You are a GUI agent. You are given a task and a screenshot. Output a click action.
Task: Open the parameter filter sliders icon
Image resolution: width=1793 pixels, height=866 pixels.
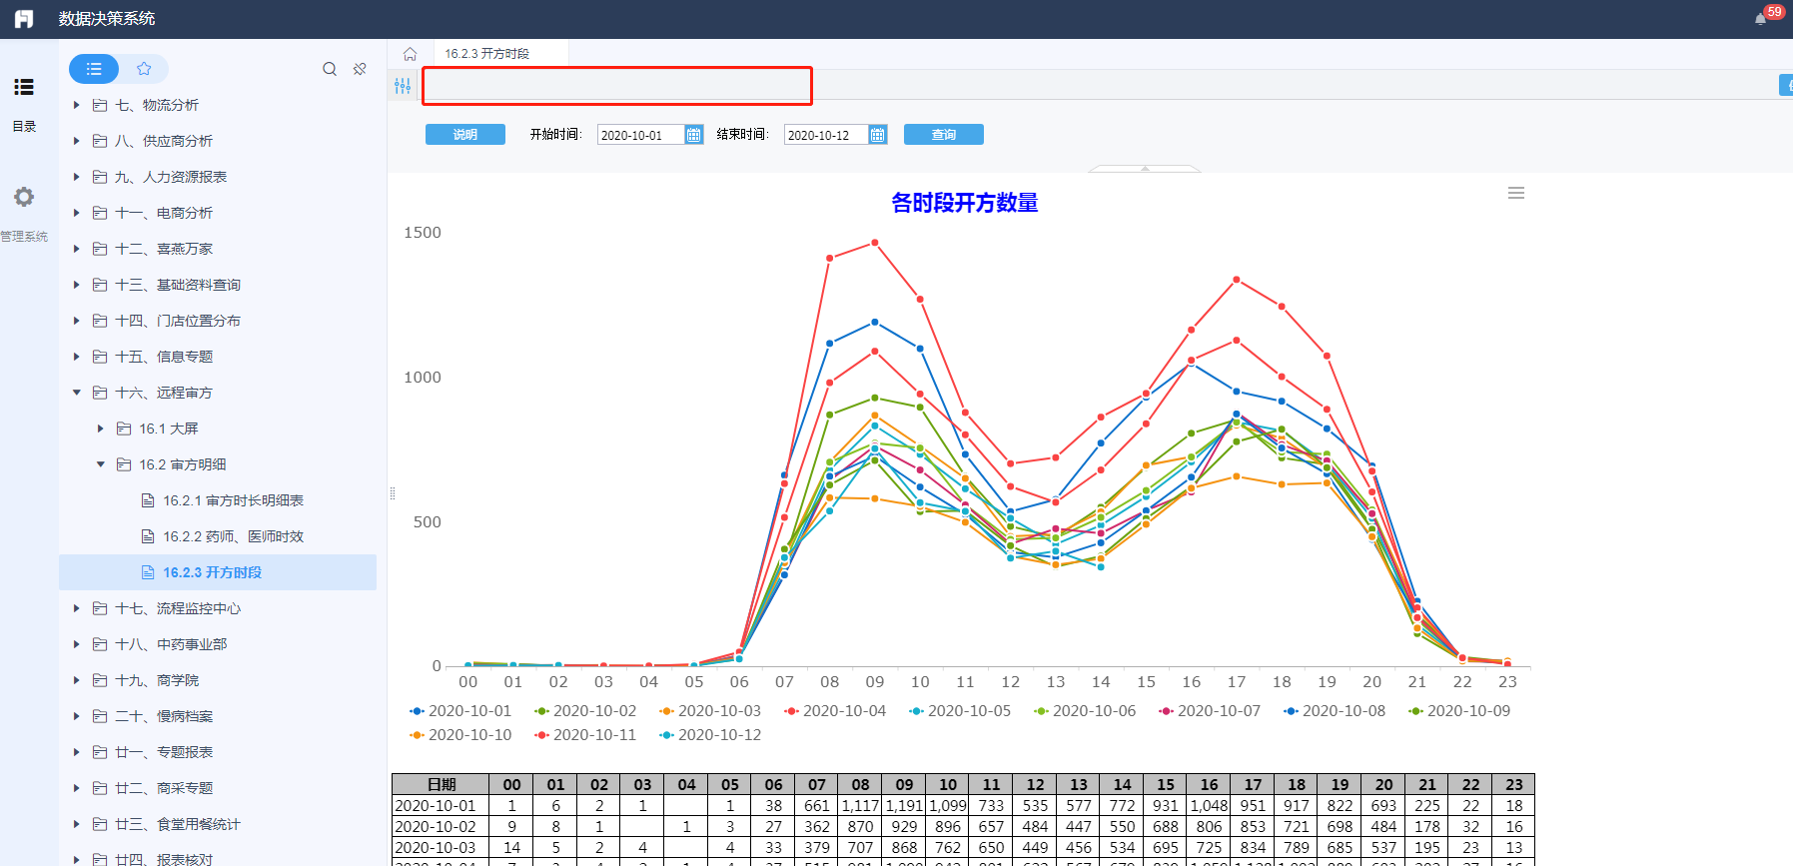click(x=403, y=86)
